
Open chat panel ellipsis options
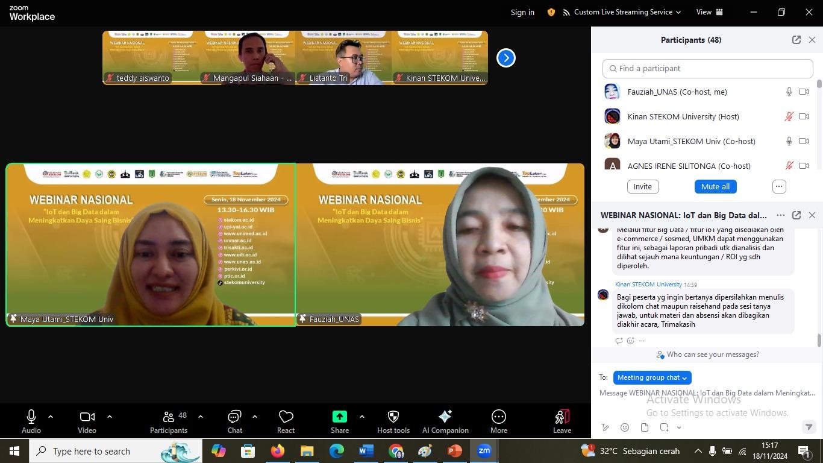(x=781, y=215)
